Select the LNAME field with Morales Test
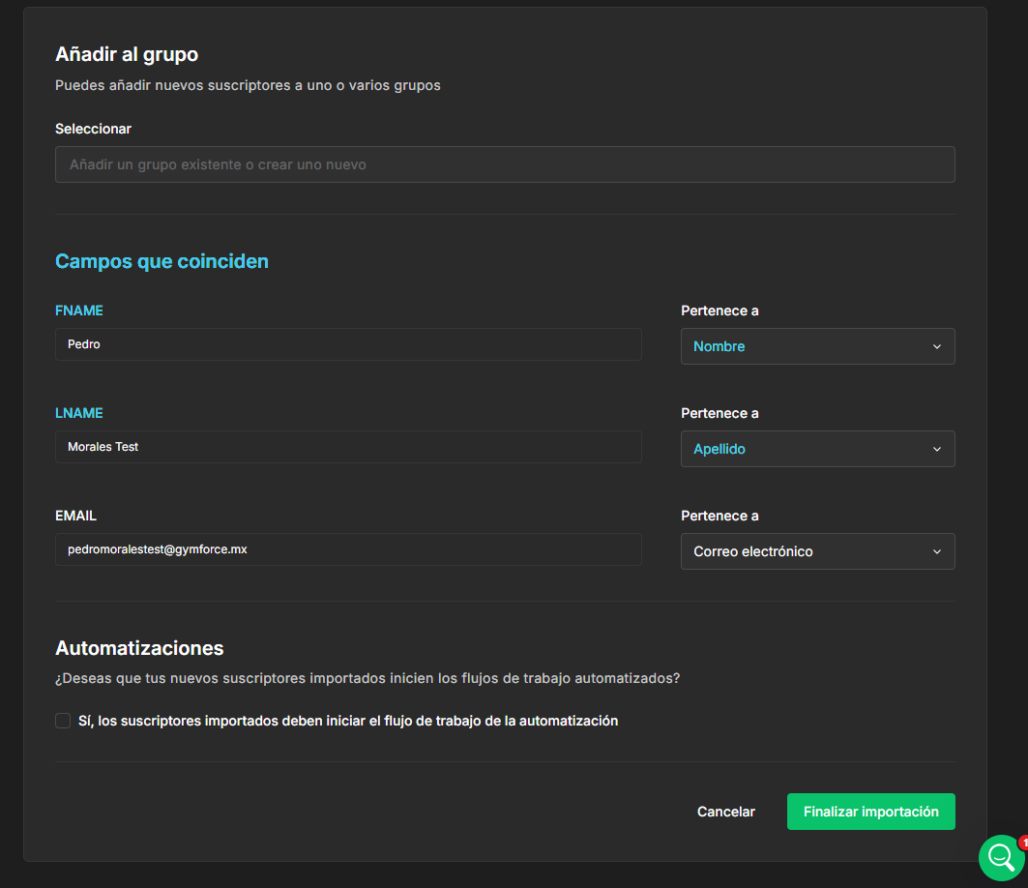Screen dimensions: 1028x888 pyautogui.click(x=348, y=447)
